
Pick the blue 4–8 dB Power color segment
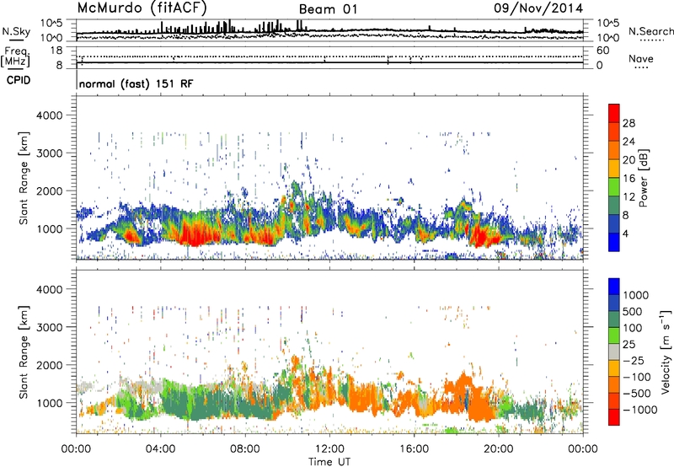pyautogui.click(x=614, y=223)
